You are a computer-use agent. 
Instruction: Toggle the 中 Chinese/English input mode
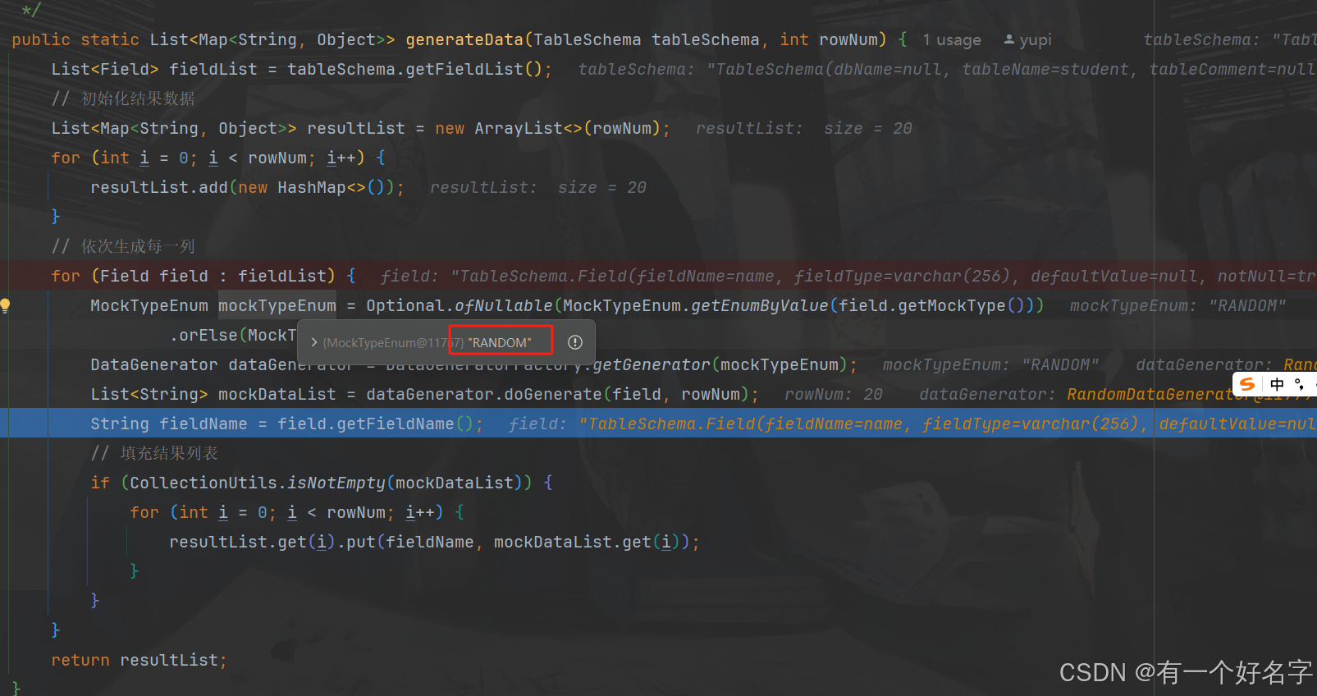1277,384
